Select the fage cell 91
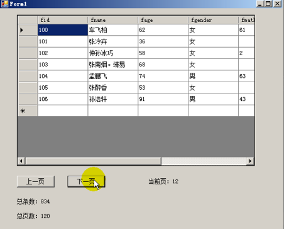This screenshot has width=284, height=229. 163,99
